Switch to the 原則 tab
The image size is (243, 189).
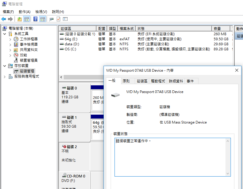click(x=128, y=81)
